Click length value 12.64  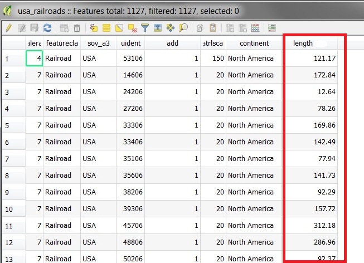pos(327,92)
